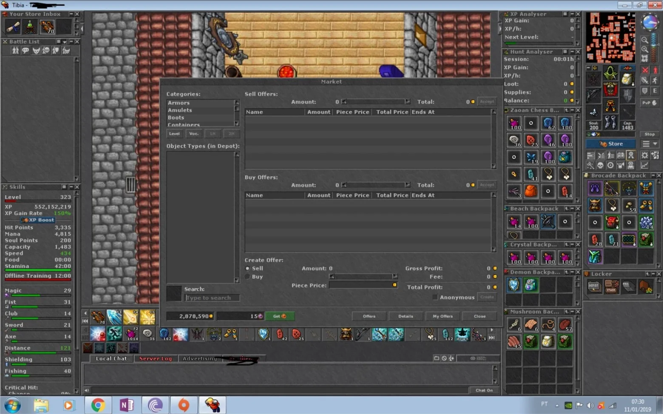Zoom in the minimap
This screenshot has width=663, height=414.
(x=645, y=49)
